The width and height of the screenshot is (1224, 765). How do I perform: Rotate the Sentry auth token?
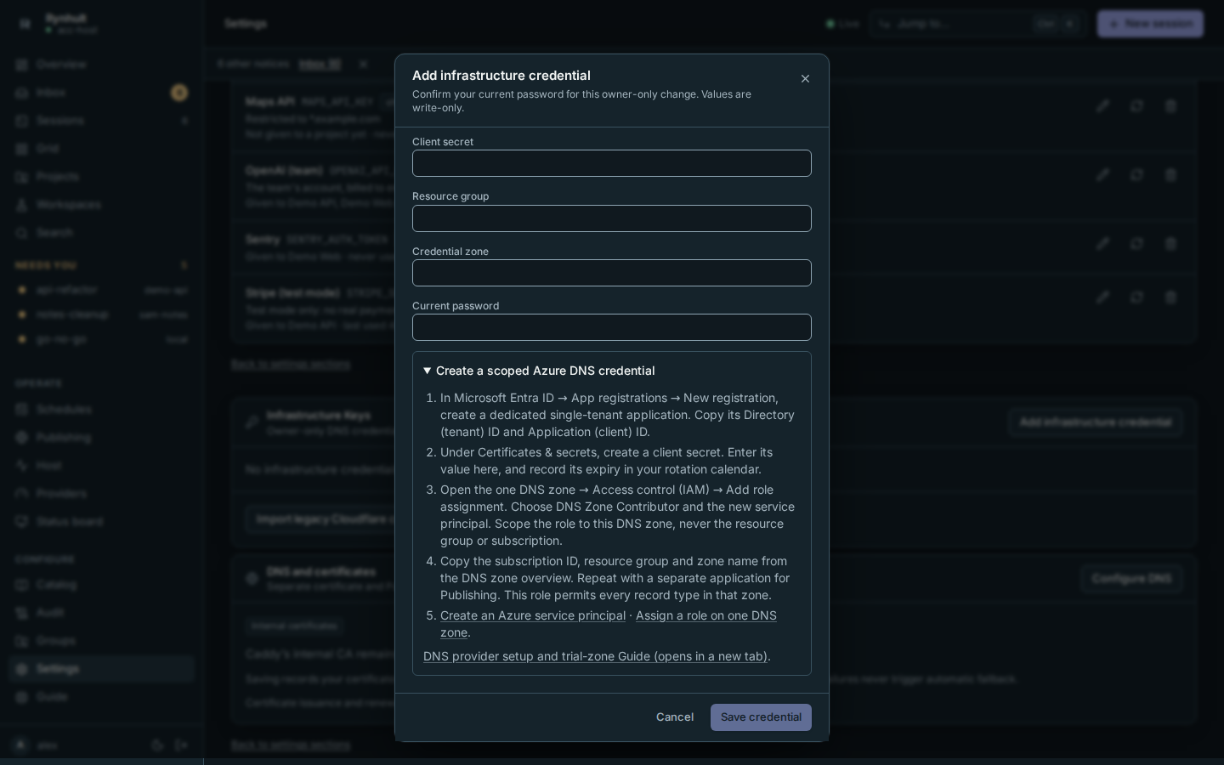(1136, 244)
